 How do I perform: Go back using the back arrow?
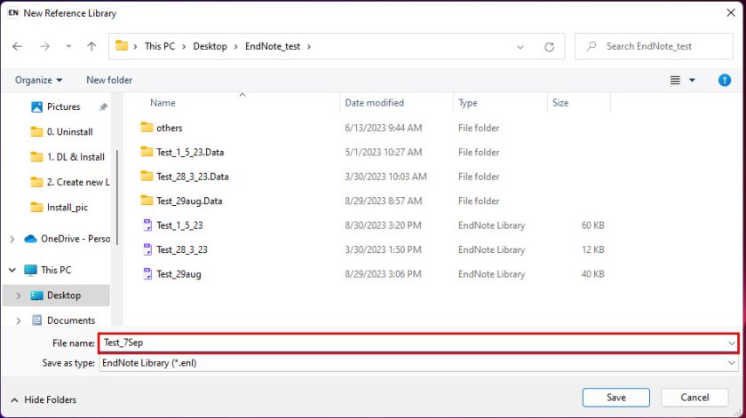17,46
